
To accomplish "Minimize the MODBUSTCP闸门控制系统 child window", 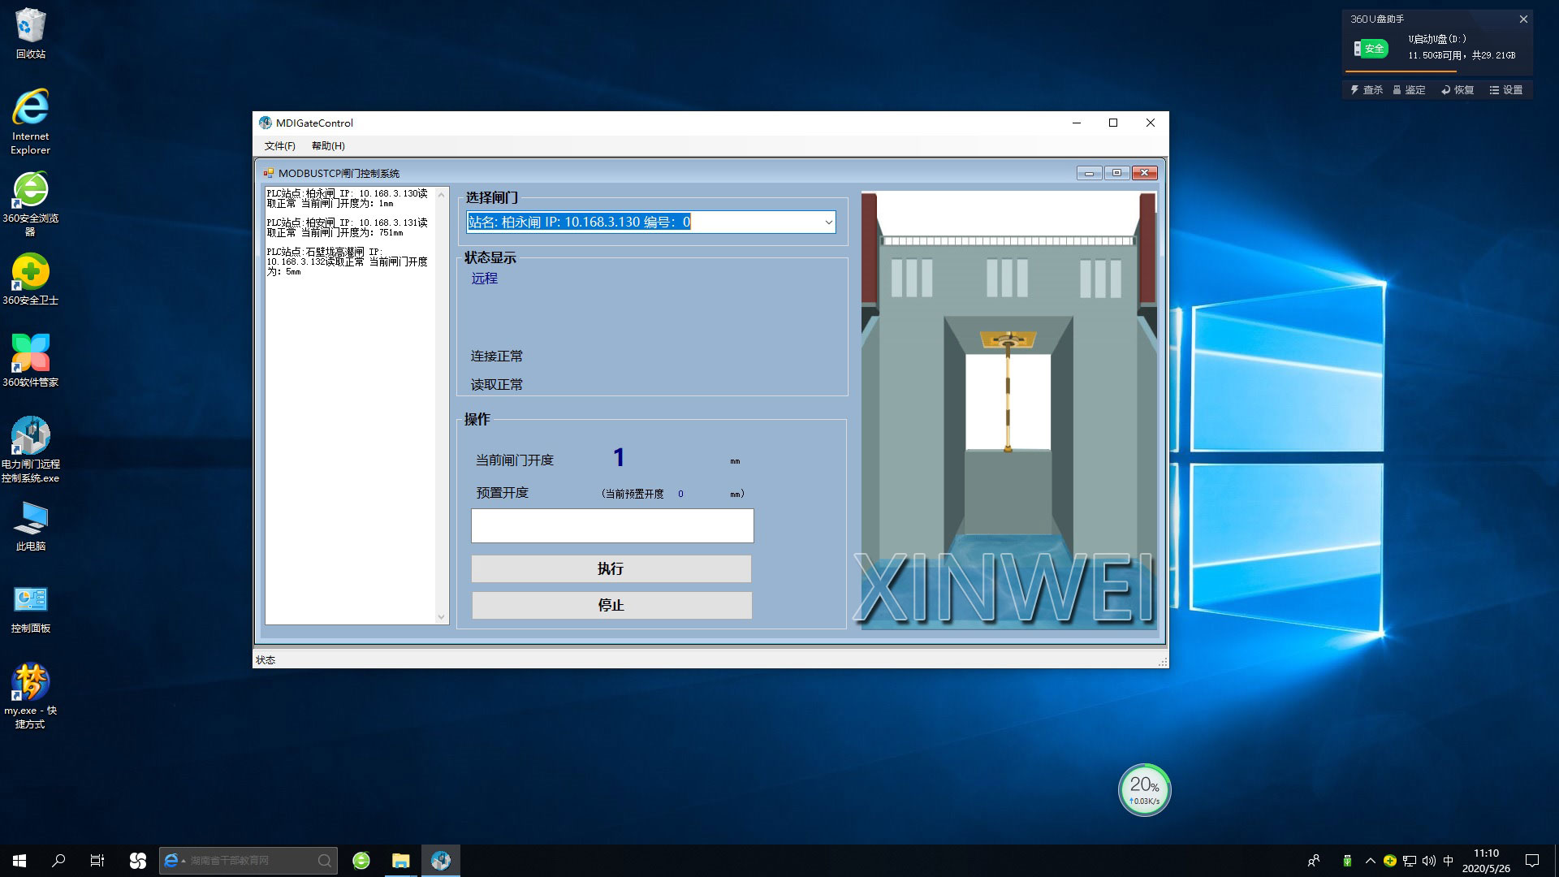I will tap(1089, 173).
